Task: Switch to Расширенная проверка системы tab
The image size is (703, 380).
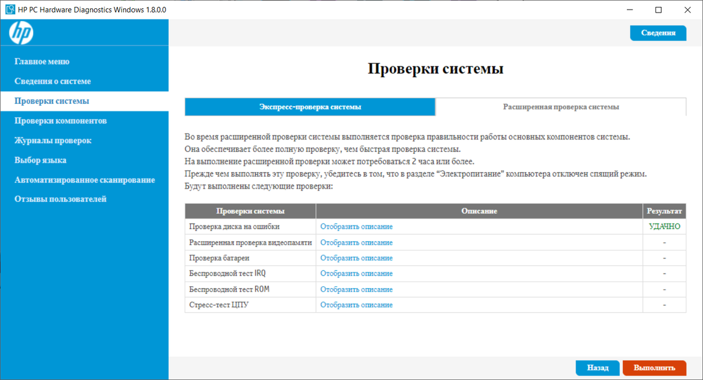Action: pyautogui.click(x=561, y=107)
